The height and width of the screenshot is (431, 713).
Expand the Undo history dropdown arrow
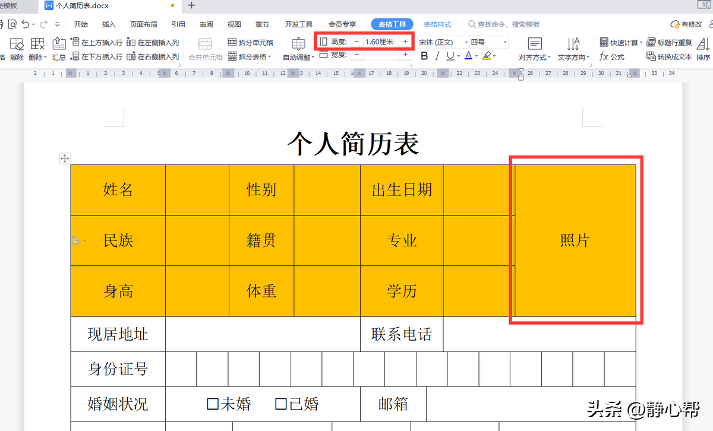point(33,25)
